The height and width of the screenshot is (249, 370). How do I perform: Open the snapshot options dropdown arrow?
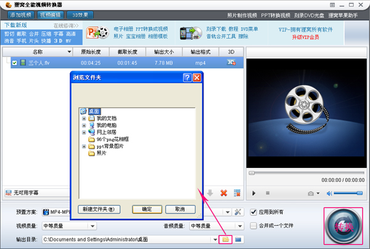318,193
